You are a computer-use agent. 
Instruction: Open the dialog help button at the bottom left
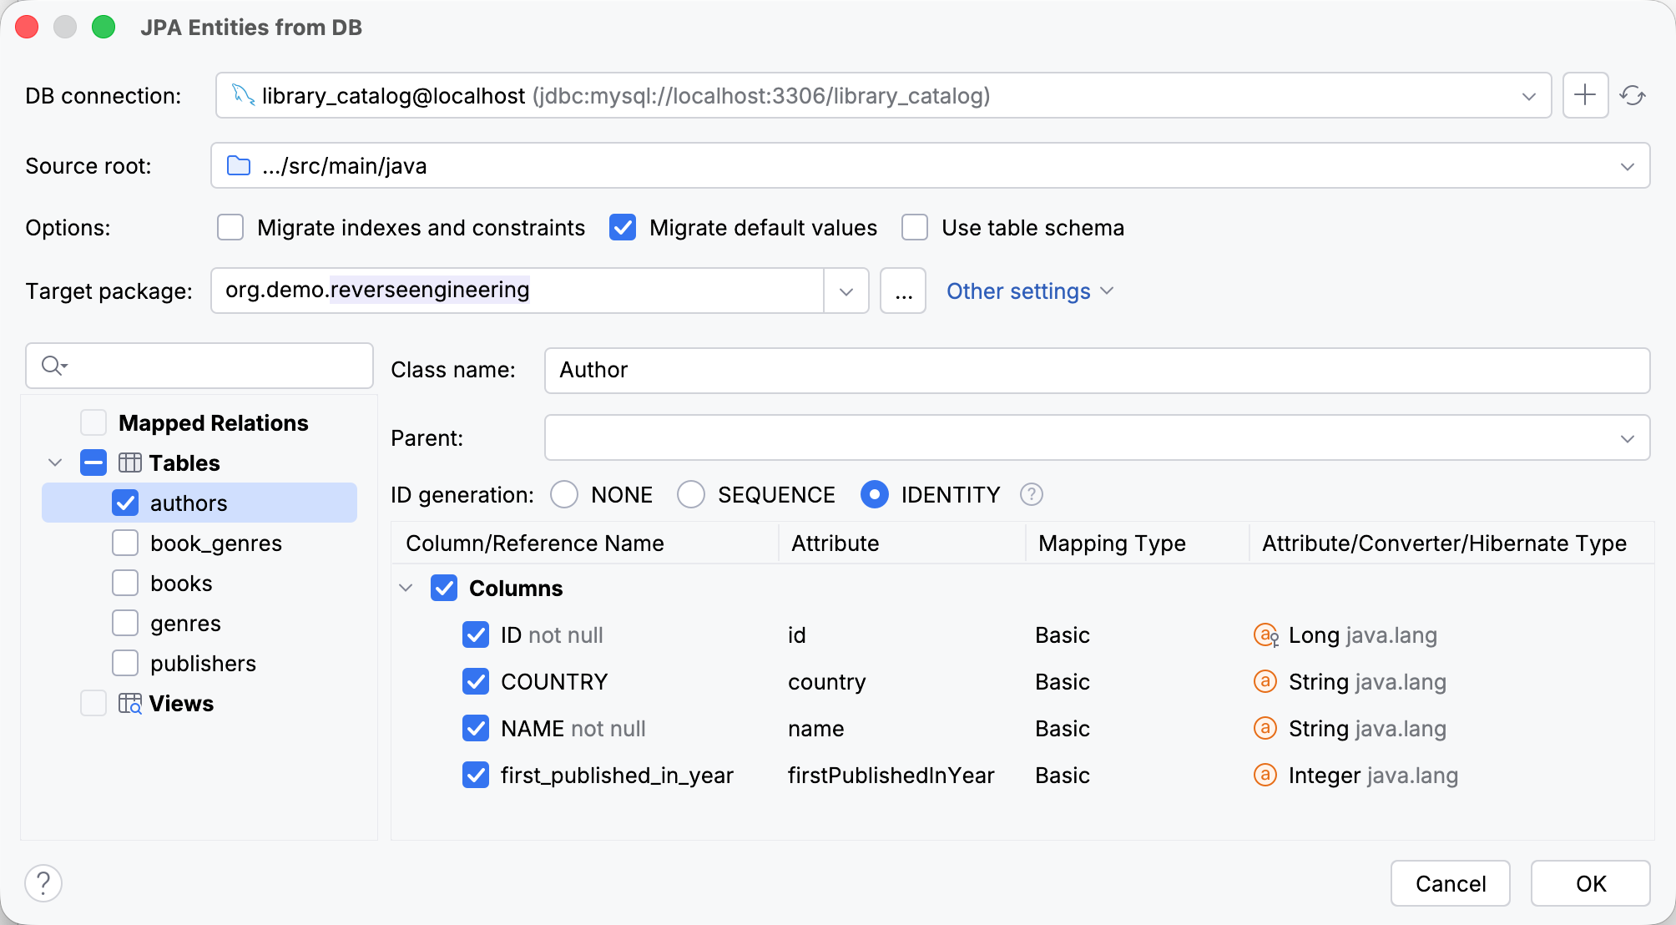(43, 883)
